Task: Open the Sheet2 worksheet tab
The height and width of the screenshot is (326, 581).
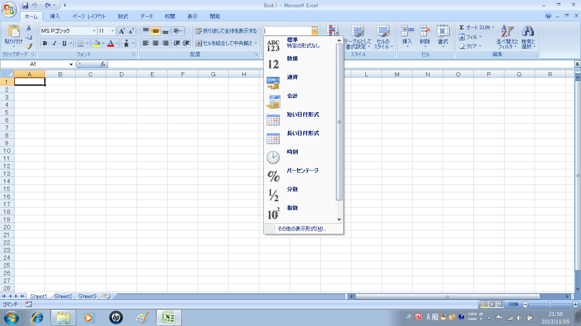Action: point(63,296)
